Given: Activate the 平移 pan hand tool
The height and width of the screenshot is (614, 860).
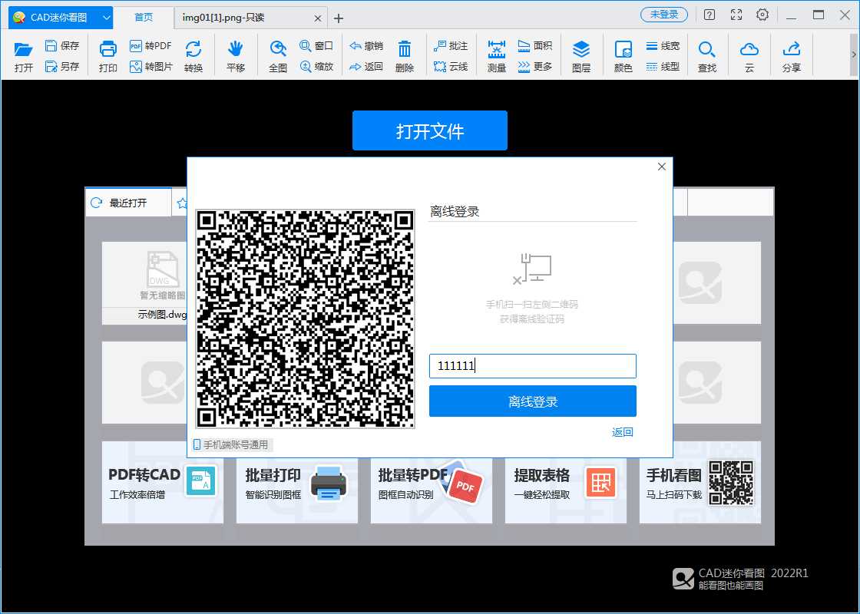Looking at the screenshot, I should point(235,57).
